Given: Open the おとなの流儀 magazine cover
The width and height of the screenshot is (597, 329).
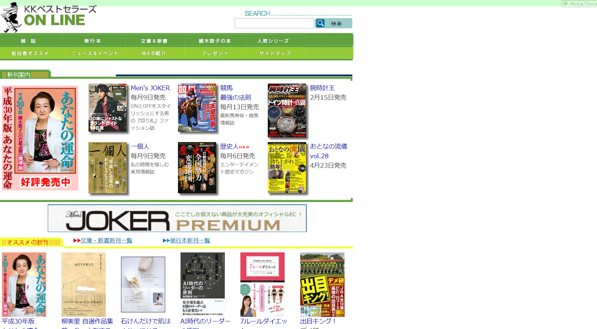Looking at the screenshot, I should (287, 168).
